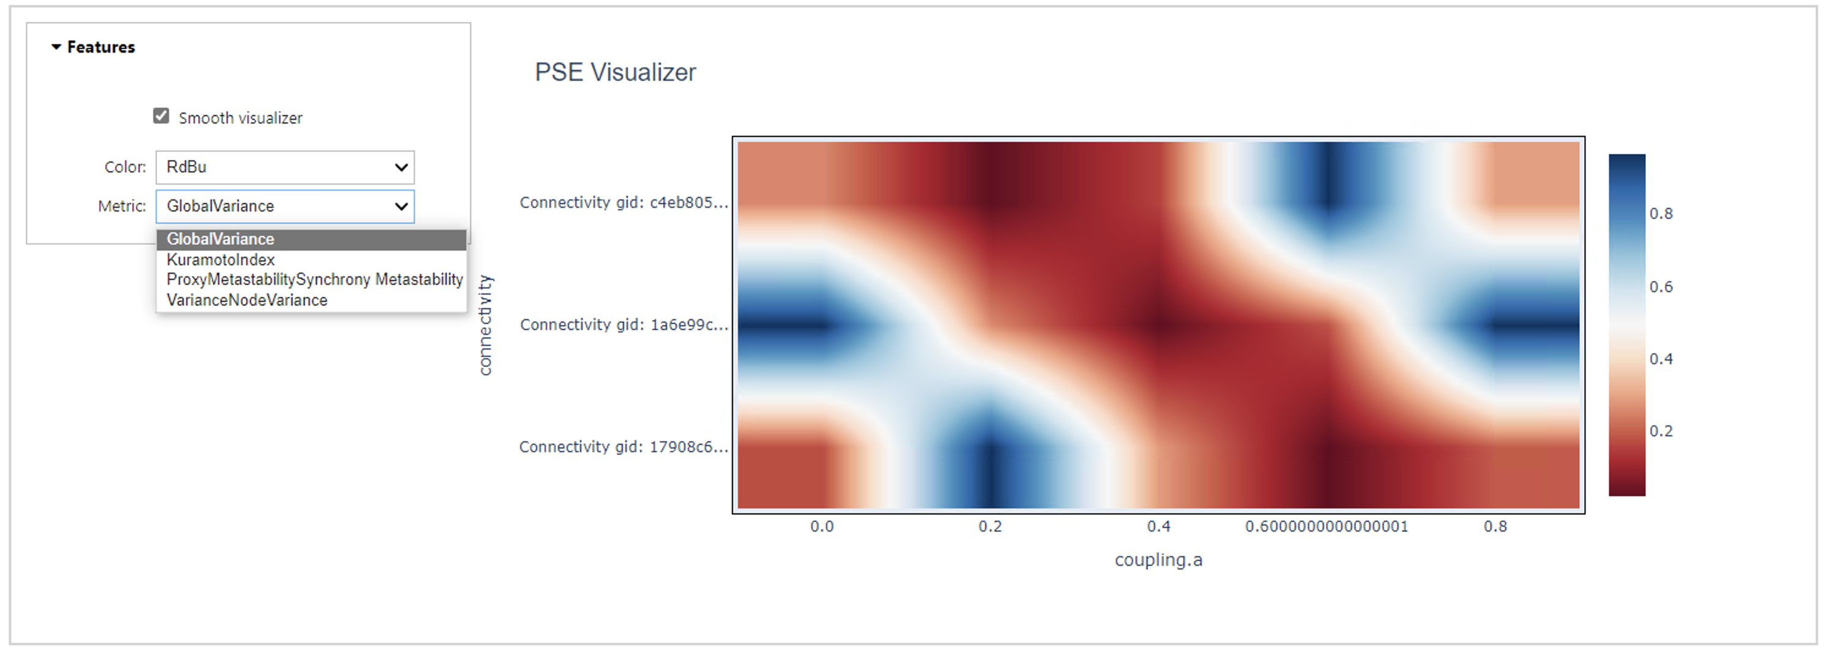This screenshot has height=654, width=1827.
Task: Click the RdBu colorbar scale
Action: coord(1626,325)
